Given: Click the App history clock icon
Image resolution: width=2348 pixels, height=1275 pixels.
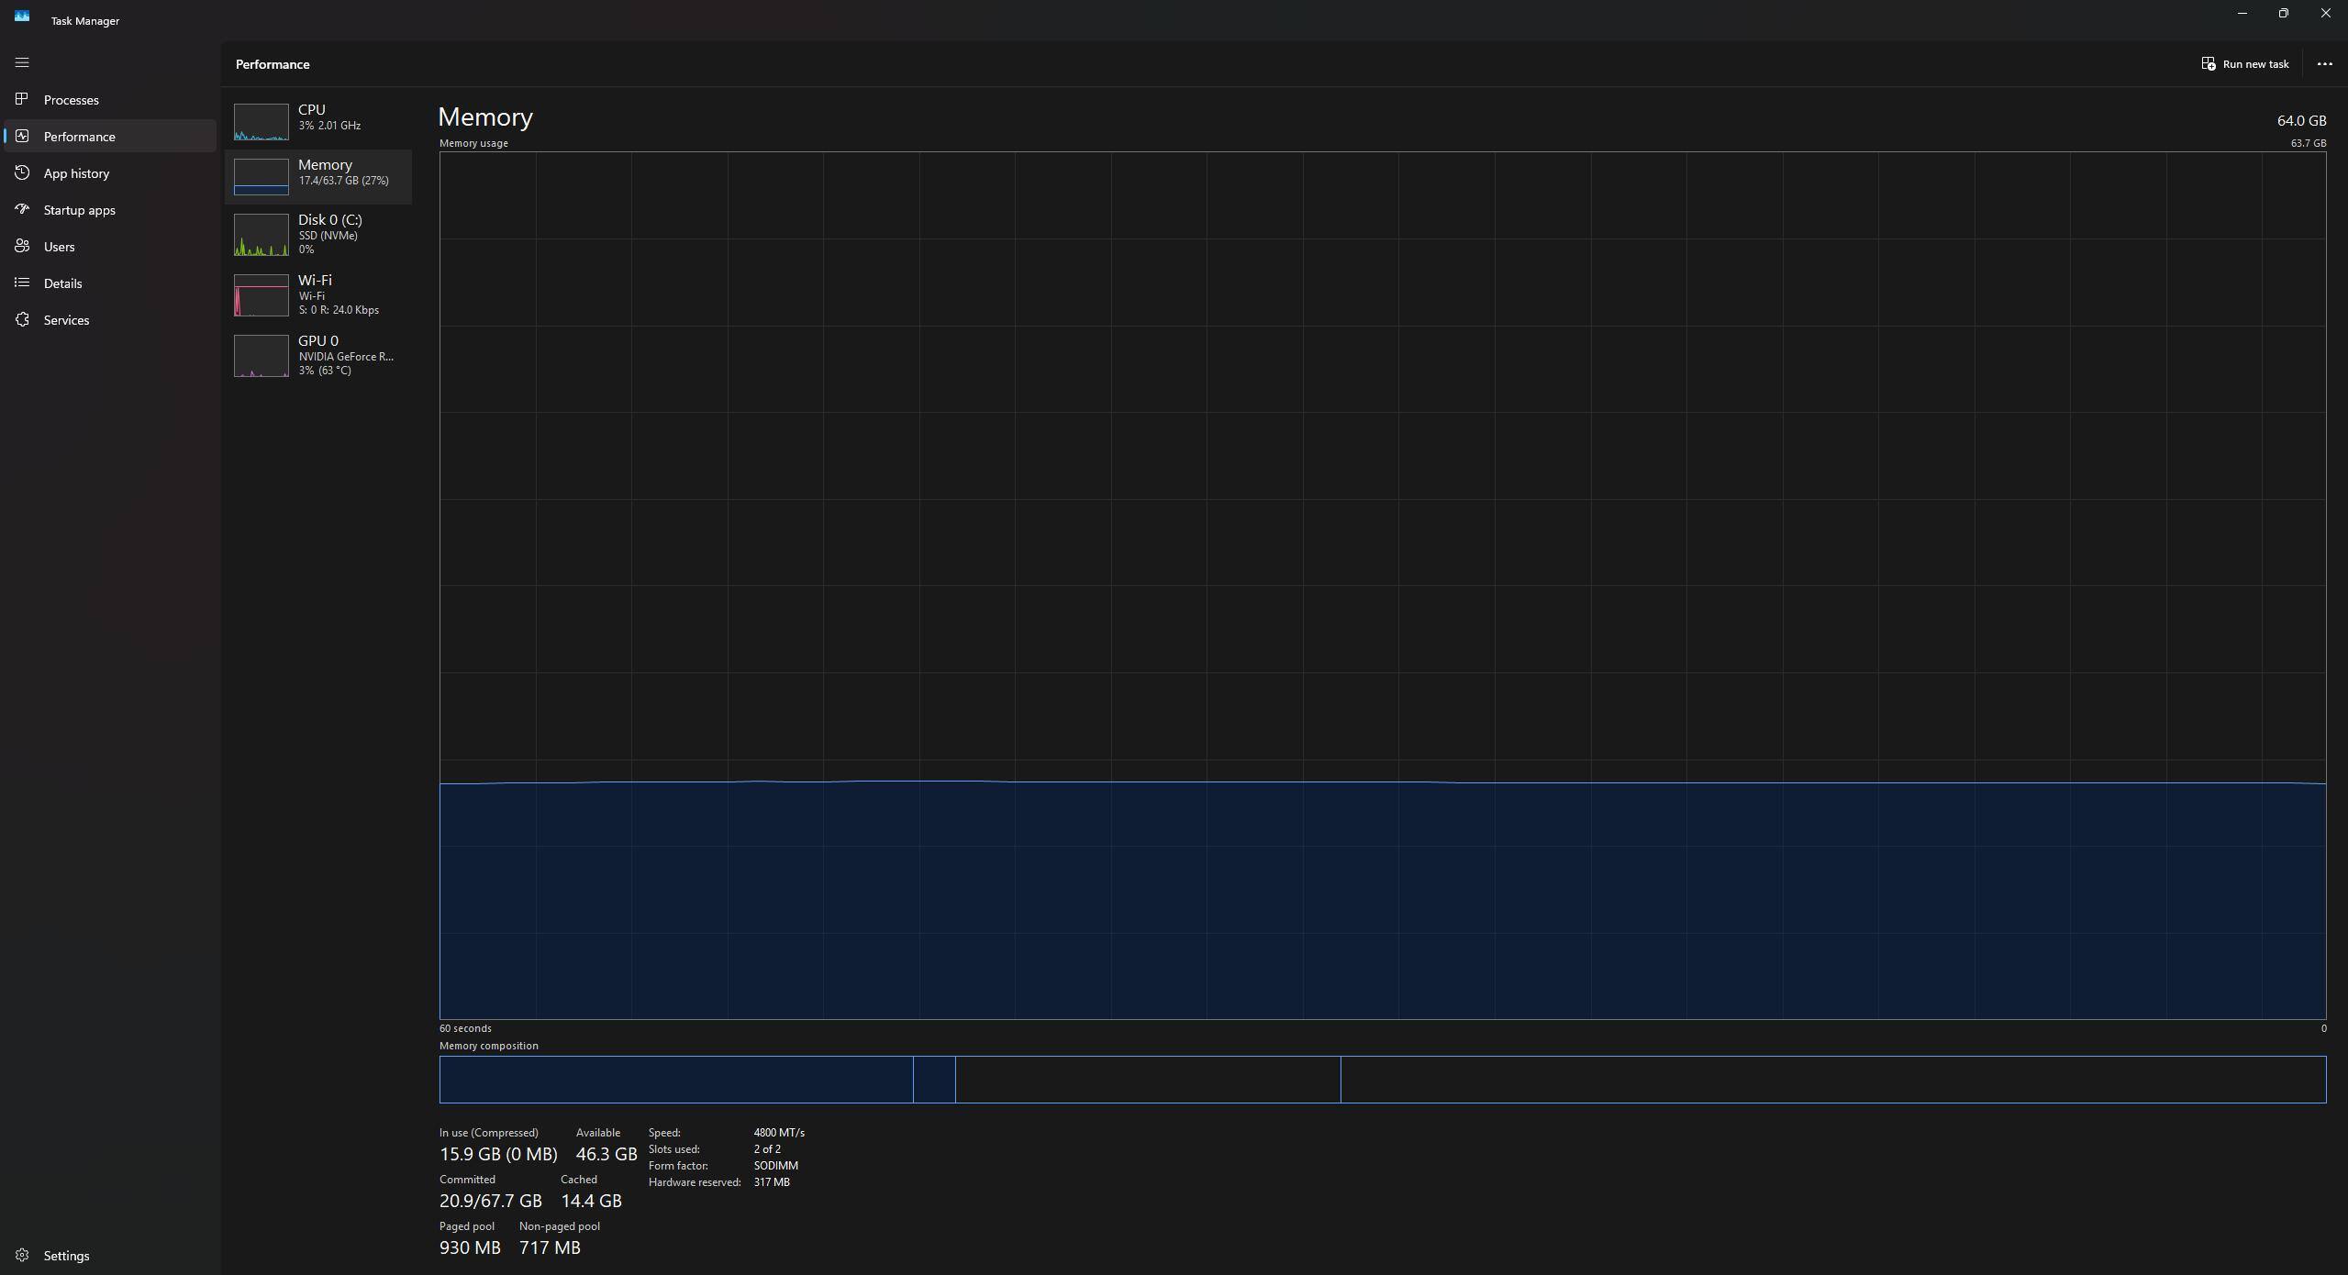Looking at the screenshot, I should (x=22, y=172).
